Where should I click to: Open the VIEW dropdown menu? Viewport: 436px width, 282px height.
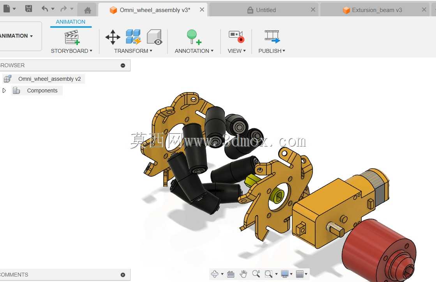point(237,51)
